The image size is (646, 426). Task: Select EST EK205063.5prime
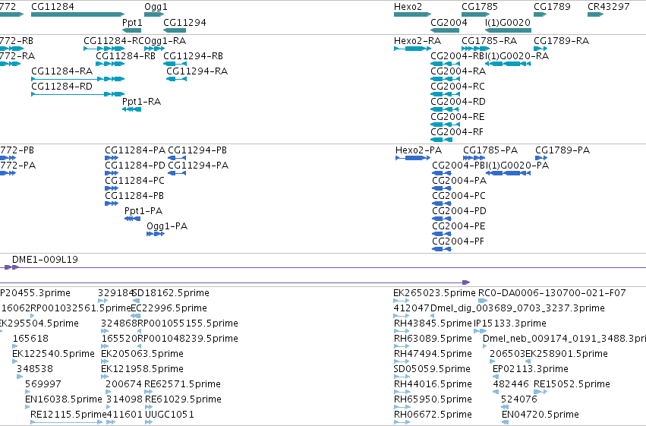coord(142,355)
